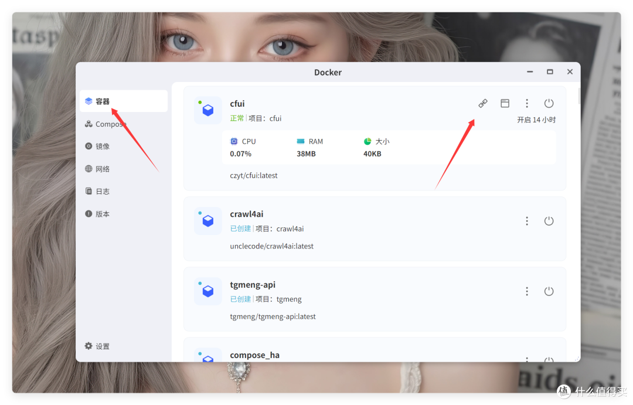Image resolution: width=633 pixels, height=405 pixels.
Task: Select the tgmeng-api container name
Action: (253, 285)
